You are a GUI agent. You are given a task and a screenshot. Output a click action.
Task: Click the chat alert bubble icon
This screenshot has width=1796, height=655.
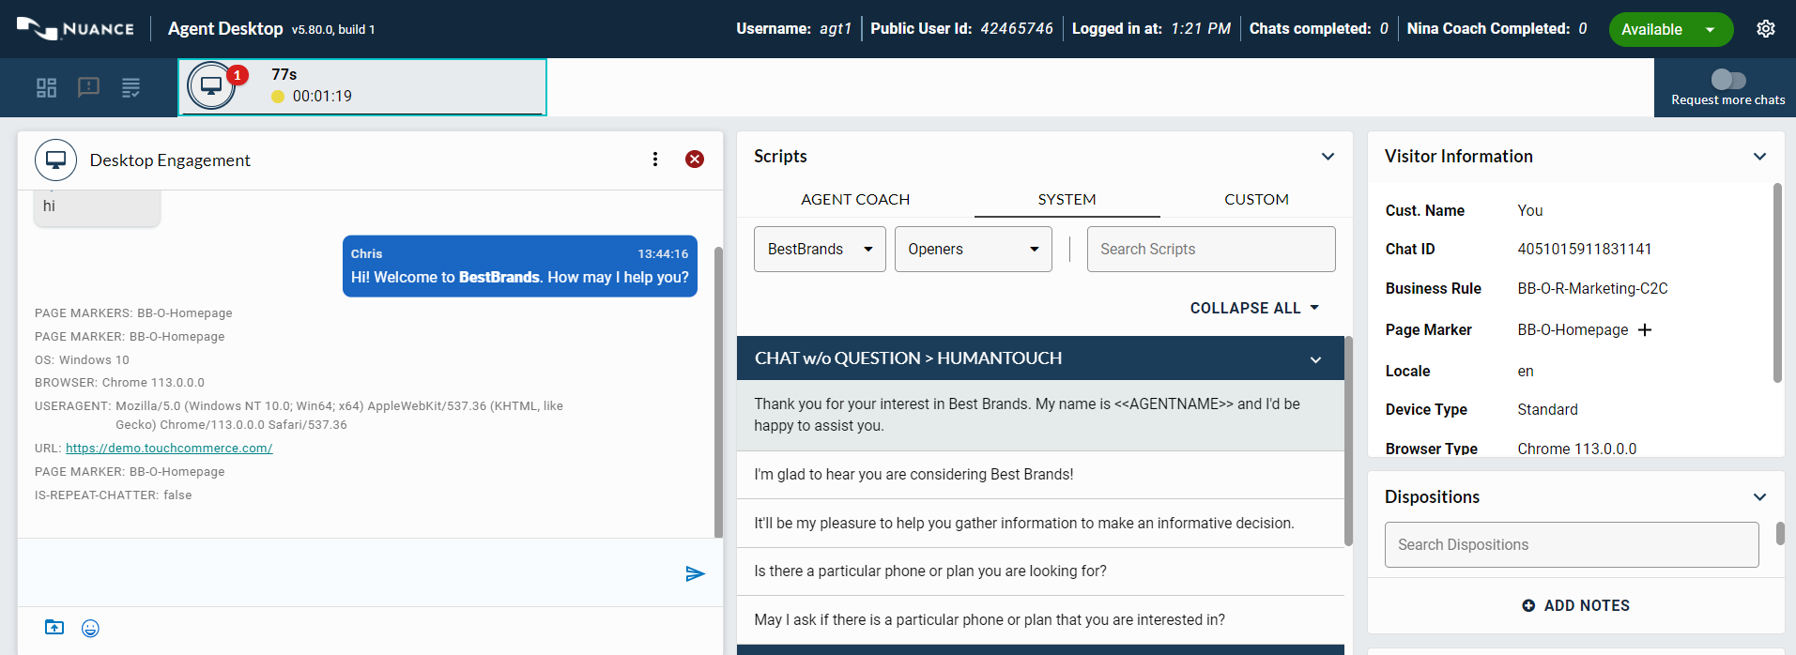pos(88,88)
